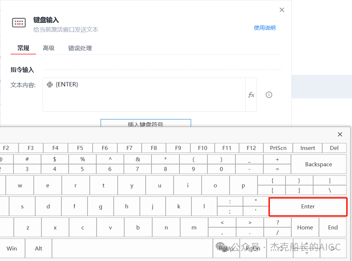Click the underscore minus key

pyautogui.click(x=249, y=164)
